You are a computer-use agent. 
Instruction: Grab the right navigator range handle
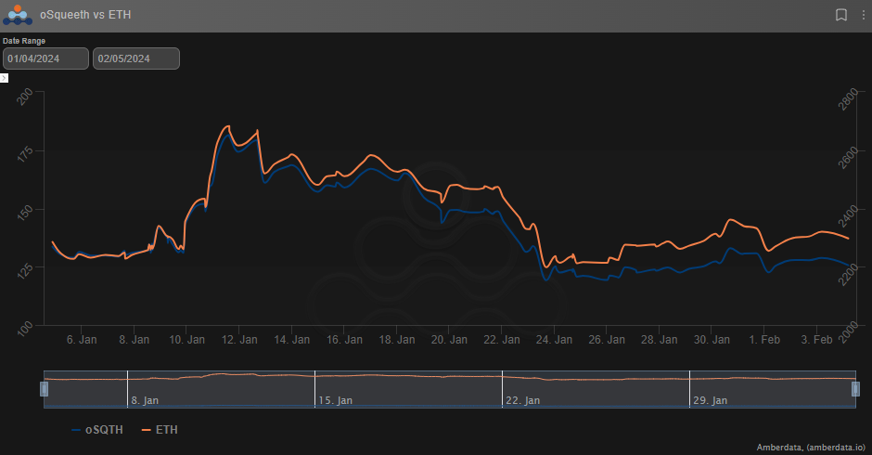856,389
